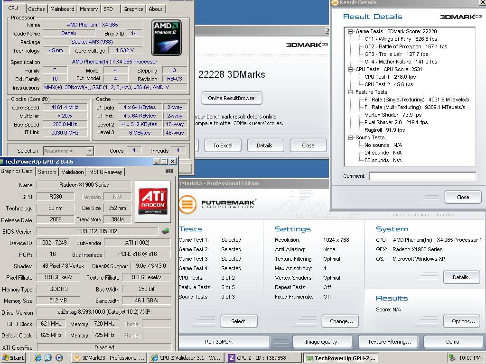486x364 pixels.
Task: Click the Result Details window title icon
Action: click(x=335, y=2)
